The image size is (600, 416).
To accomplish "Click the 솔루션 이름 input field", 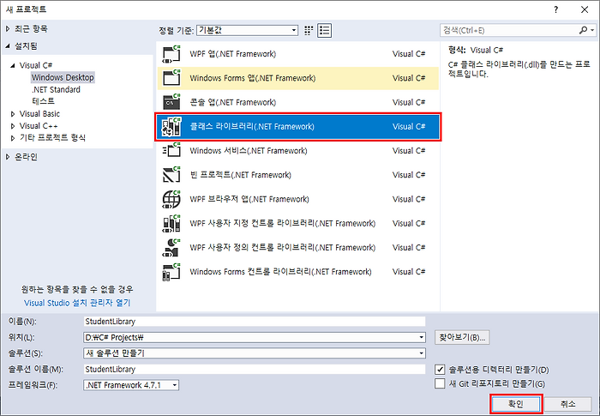I will coord(255,370).
